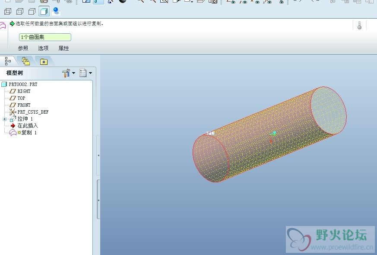377x255 pixels.
Task: Select the 拉伸 1 feature
Action: click(x=21, y=119)
